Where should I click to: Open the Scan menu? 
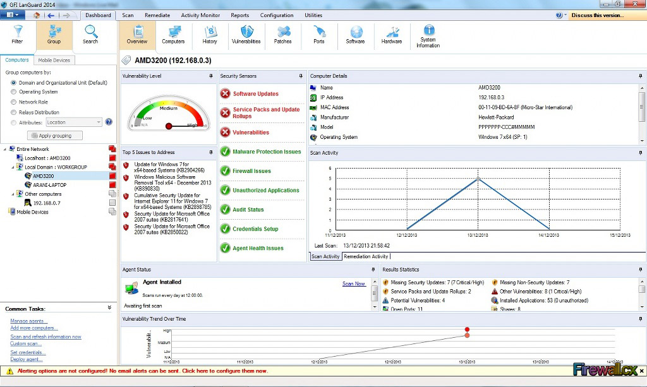(128, 15)
